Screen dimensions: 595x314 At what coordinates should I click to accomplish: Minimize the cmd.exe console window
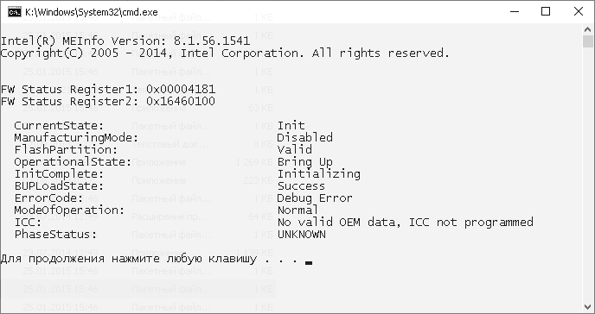coord(515,12)
